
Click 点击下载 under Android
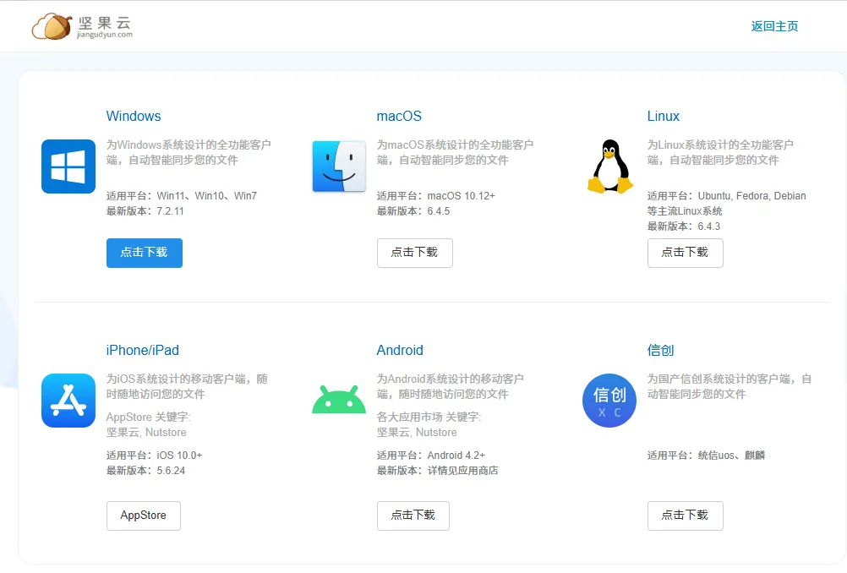413,516
